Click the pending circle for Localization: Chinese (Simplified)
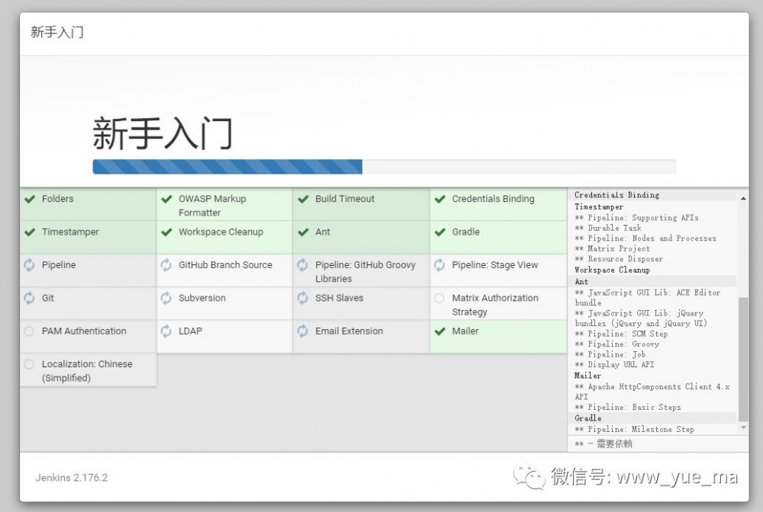This screenshot has width=763, height=512. click(30, 364)
